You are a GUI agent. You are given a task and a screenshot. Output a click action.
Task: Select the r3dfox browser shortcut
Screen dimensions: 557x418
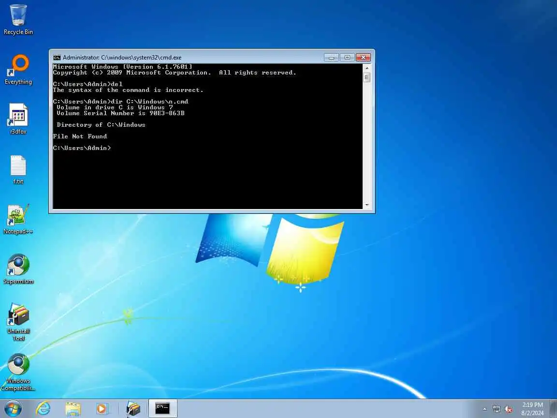pyautogui.click(x=18, y=119)
